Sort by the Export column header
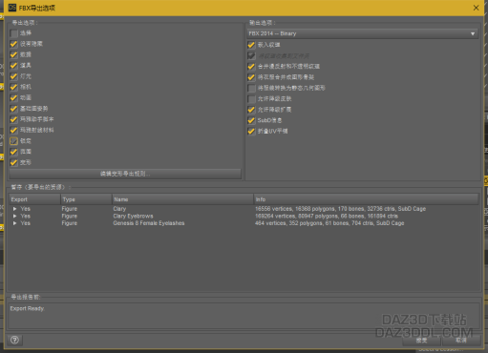 coord(34,199)
